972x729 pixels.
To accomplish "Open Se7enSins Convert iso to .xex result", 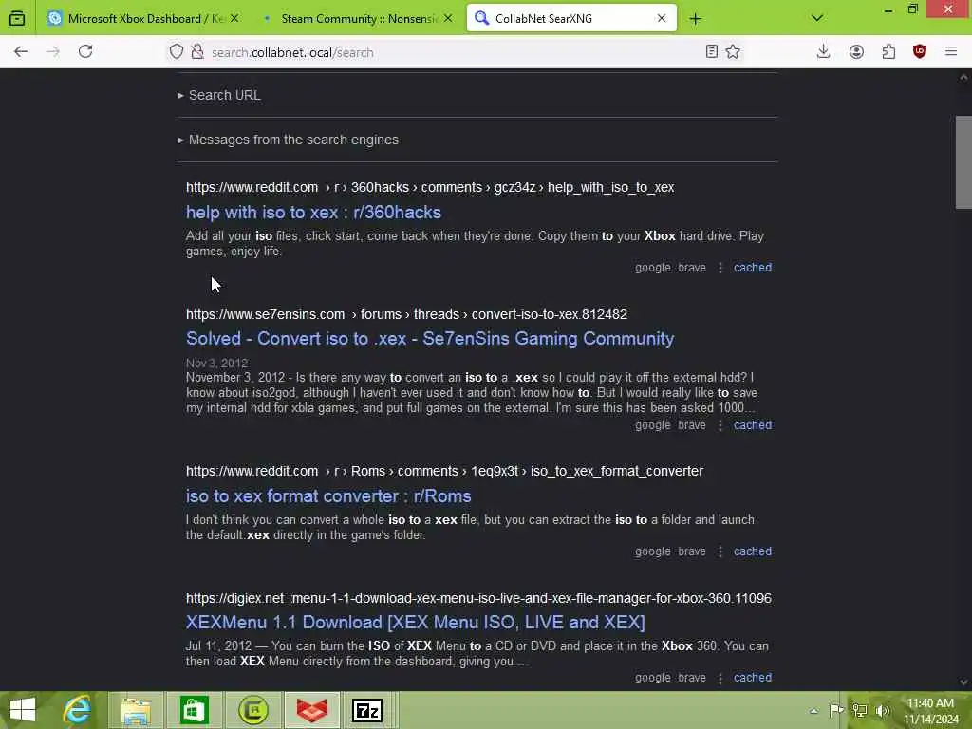I will [x=430, y=339].
